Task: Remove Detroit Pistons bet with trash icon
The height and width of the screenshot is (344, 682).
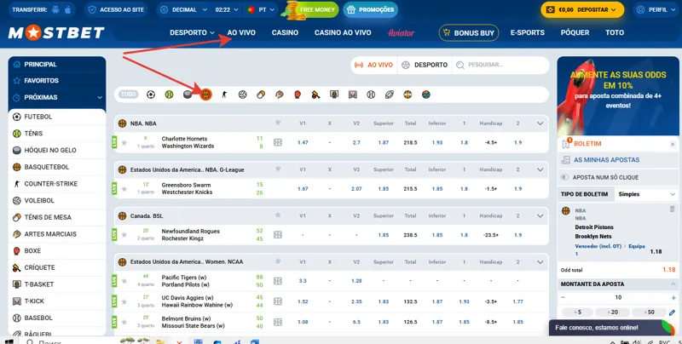Action: tap(672, 209)
